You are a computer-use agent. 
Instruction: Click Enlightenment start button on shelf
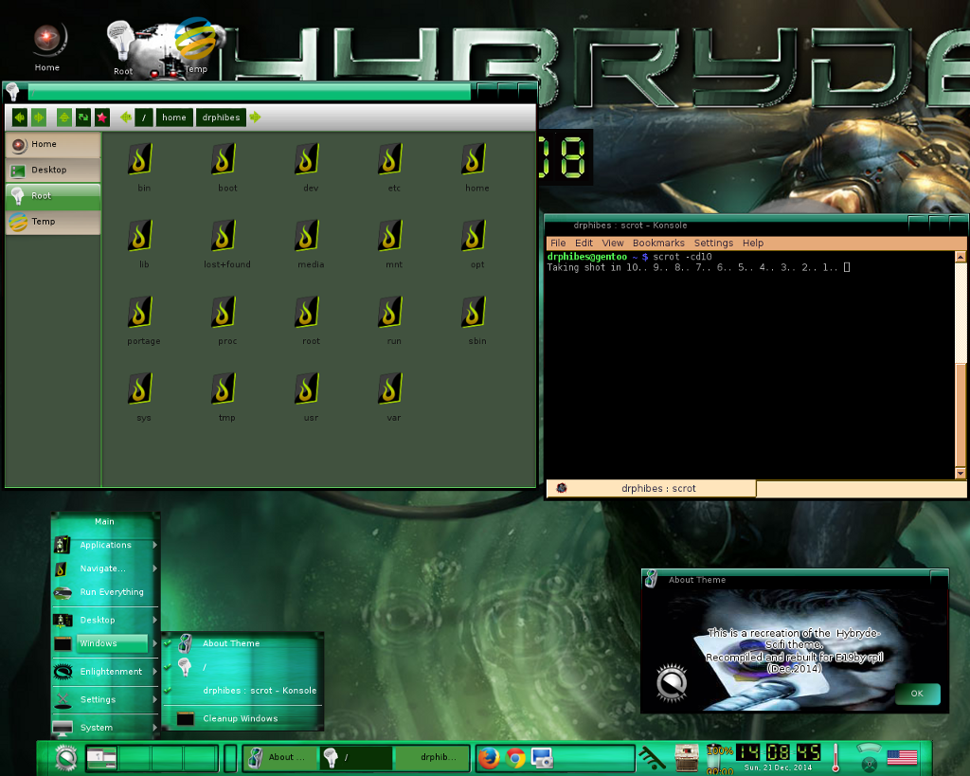(x=65, y=757)
